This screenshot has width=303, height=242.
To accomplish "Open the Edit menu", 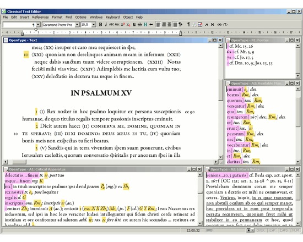I will coord(14,17).
